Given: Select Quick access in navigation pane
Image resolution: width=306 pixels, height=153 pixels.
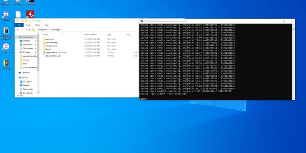Looking at the screenshot, I should tap(26, 37).
